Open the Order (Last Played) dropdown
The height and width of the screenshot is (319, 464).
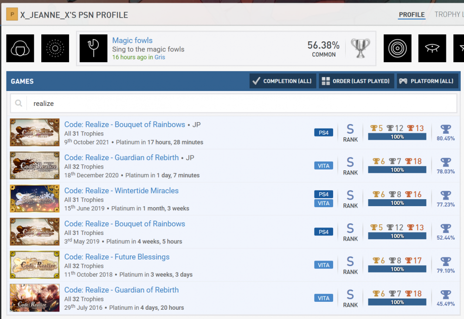[x=356, y=81]
